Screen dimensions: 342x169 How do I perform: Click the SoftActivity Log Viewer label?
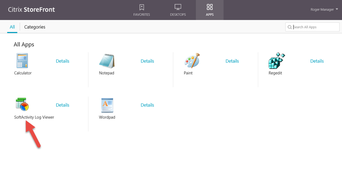tap(34, 117)
